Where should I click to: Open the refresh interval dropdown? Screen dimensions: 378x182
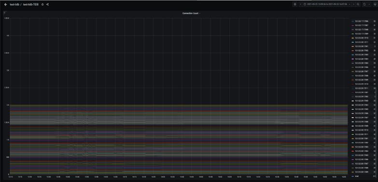pos(369,4)
